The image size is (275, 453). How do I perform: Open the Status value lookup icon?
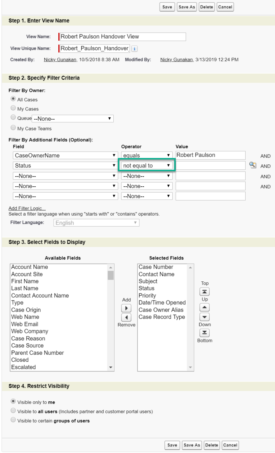[x=253, y=165]
